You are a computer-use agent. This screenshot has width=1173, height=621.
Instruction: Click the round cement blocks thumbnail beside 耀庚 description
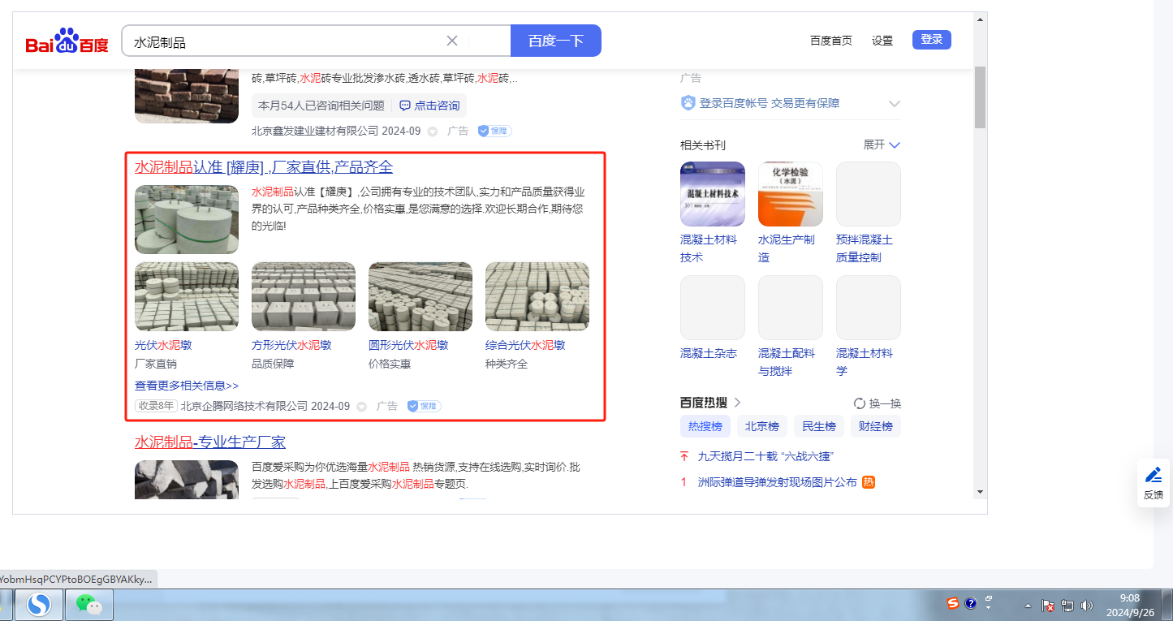[187, 220]
